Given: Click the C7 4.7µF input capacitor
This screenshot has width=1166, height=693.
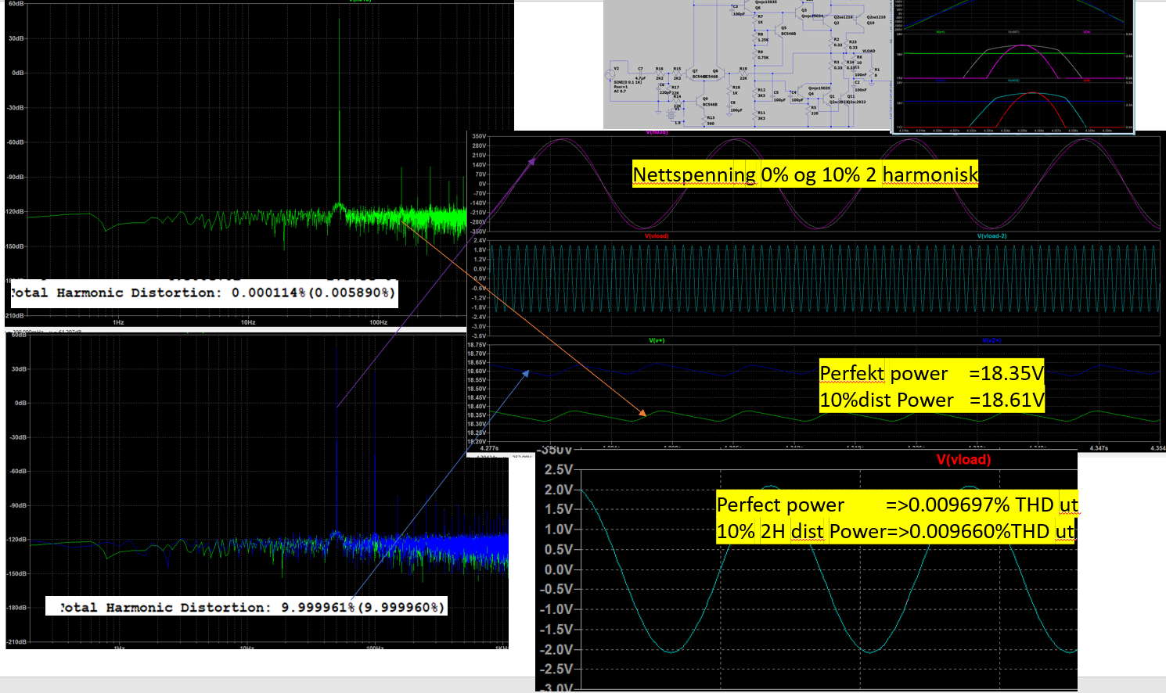Looking at the screenshot, I should [x=640, y=73].
